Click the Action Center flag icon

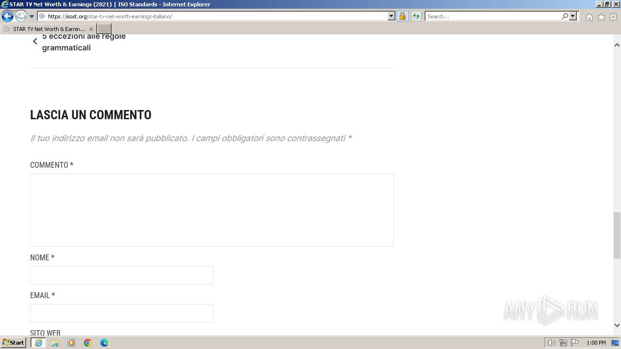pos(575,343)
